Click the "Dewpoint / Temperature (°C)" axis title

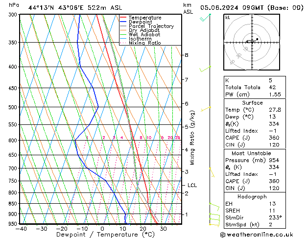tap(105, 235)
